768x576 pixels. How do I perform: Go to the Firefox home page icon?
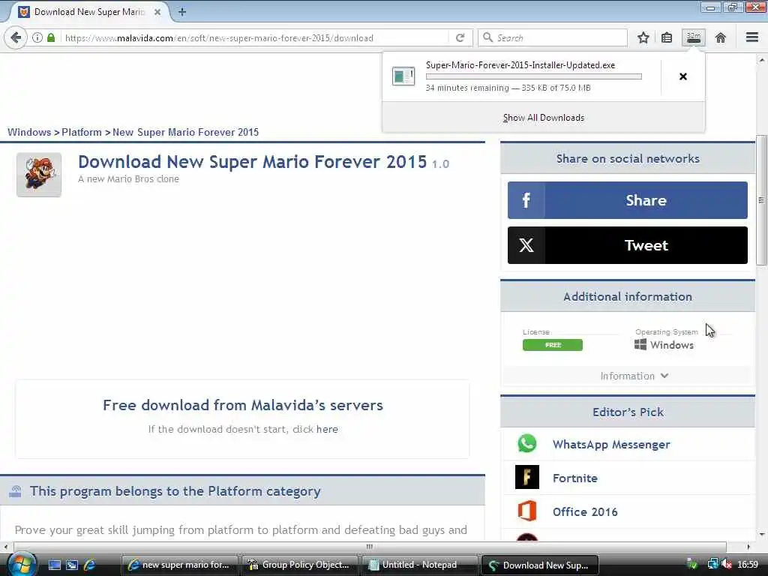721,37
